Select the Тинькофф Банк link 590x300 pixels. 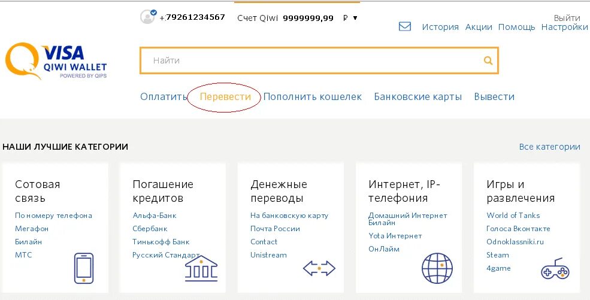coord(161,242)
